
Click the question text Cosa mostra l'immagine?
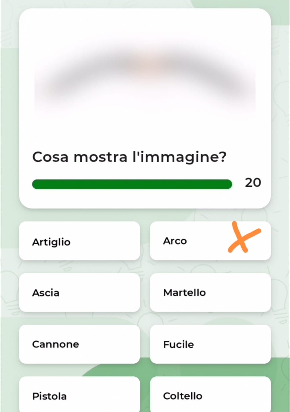(x=129, y=157)
